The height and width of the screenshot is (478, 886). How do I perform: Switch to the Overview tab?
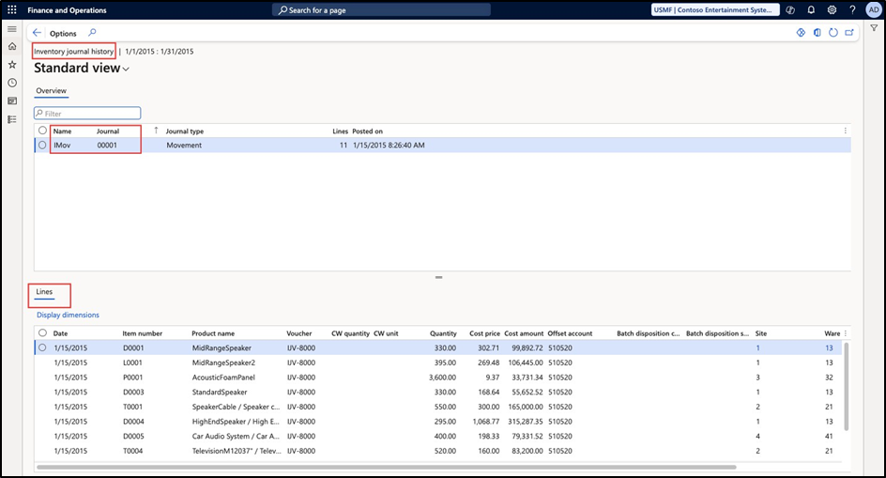point(51,91)
